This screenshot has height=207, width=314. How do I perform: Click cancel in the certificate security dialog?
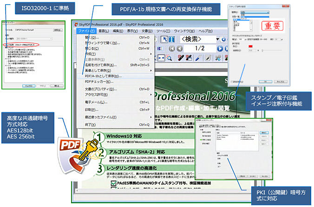(x=265, y=176)
